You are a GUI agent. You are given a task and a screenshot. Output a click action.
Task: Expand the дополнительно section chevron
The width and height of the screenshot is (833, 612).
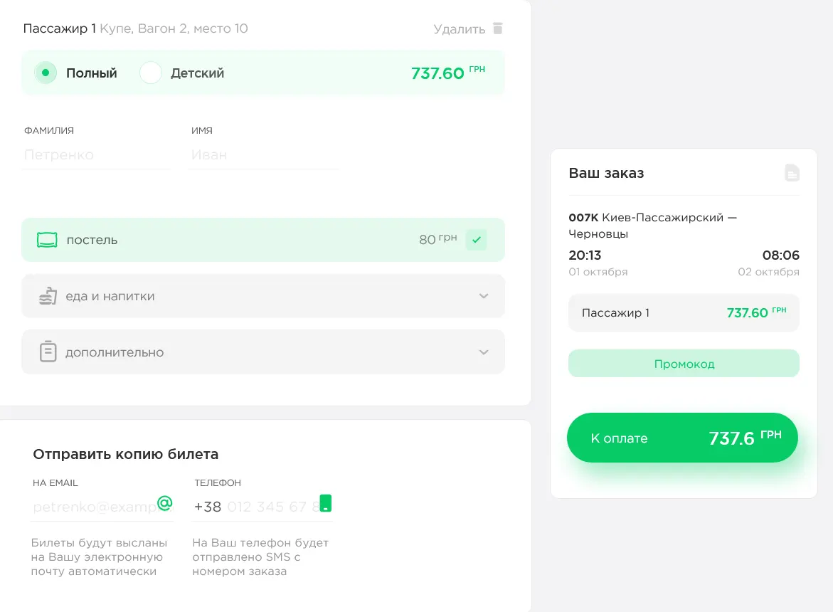click(x=484, y=352)
